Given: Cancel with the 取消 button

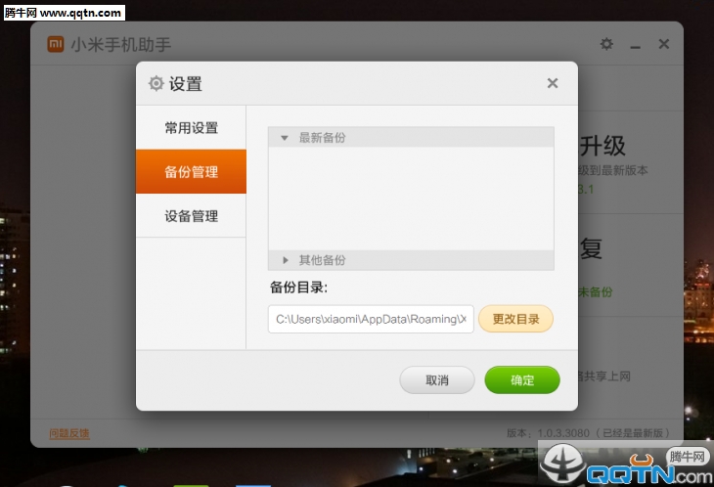Looking at the screenshot, I should pos(437,380).
